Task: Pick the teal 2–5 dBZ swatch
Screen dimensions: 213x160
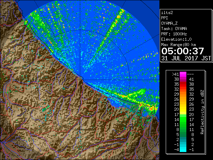Action: [x=183, y=139]
